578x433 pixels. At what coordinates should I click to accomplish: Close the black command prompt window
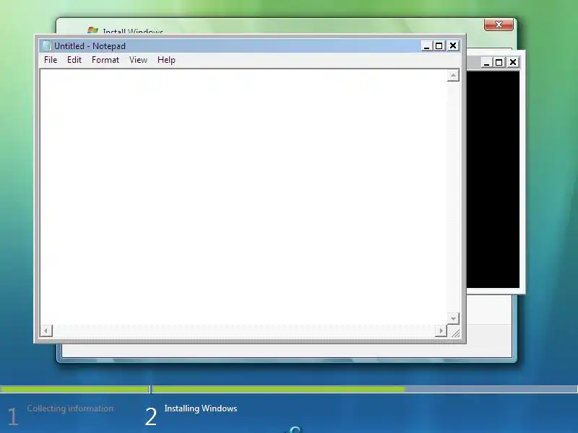513,62
